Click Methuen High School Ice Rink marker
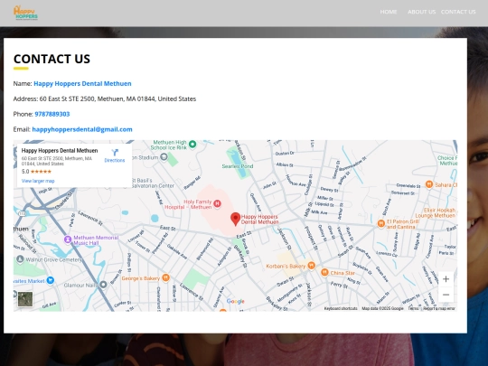488x366 pixels. coord(192,144)
